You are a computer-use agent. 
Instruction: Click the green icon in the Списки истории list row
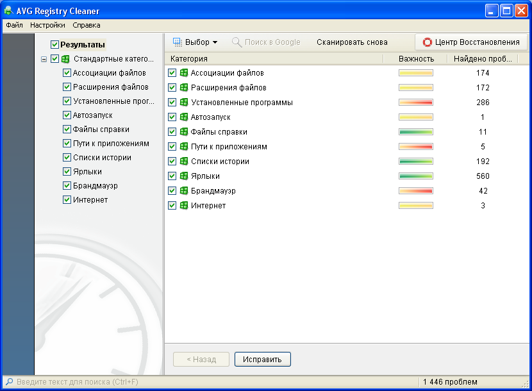183,162
